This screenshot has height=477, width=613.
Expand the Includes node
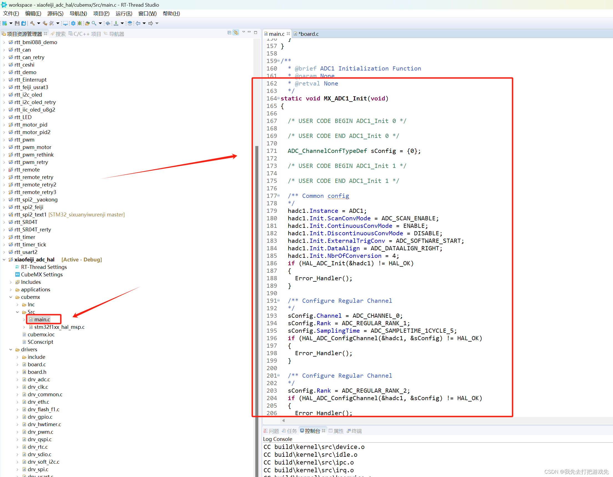(11, 282)
